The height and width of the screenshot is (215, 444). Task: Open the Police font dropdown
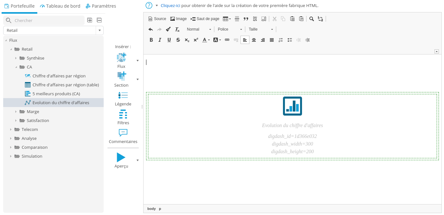[230, 29]
